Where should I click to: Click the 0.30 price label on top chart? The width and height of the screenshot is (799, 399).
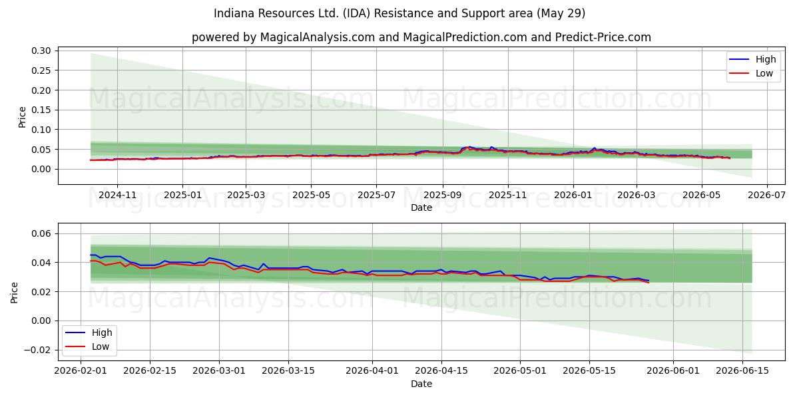(41, 51)
